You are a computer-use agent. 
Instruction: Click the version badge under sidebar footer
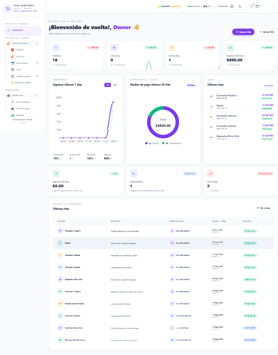pos(23,123)
